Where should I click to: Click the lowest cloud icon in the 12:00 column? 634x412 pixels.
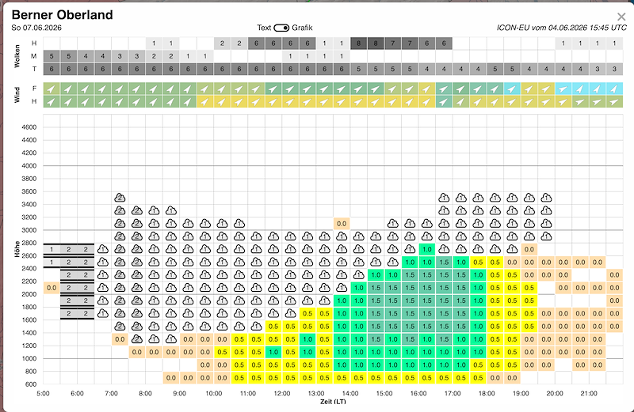290,313
